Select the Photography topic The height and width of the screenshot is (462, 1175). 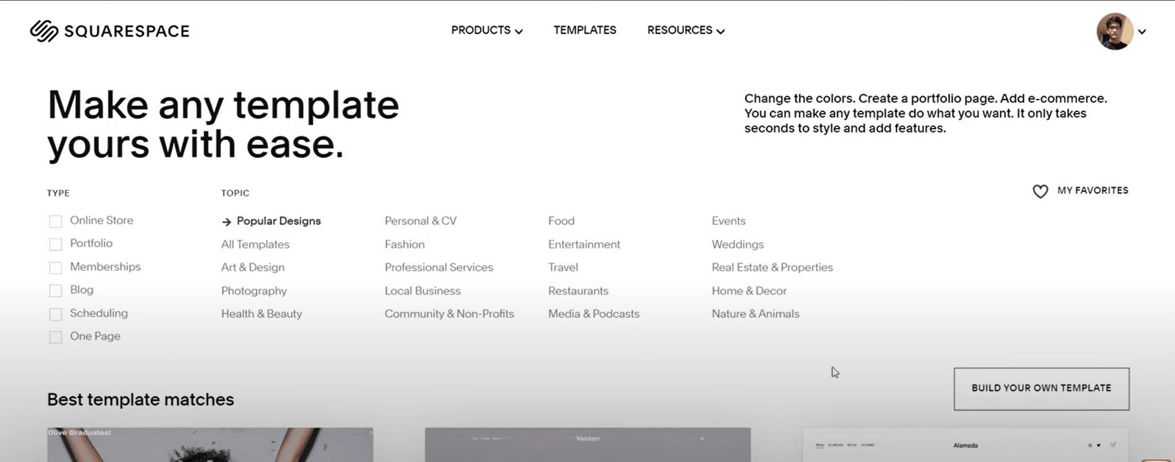[254, 291]
